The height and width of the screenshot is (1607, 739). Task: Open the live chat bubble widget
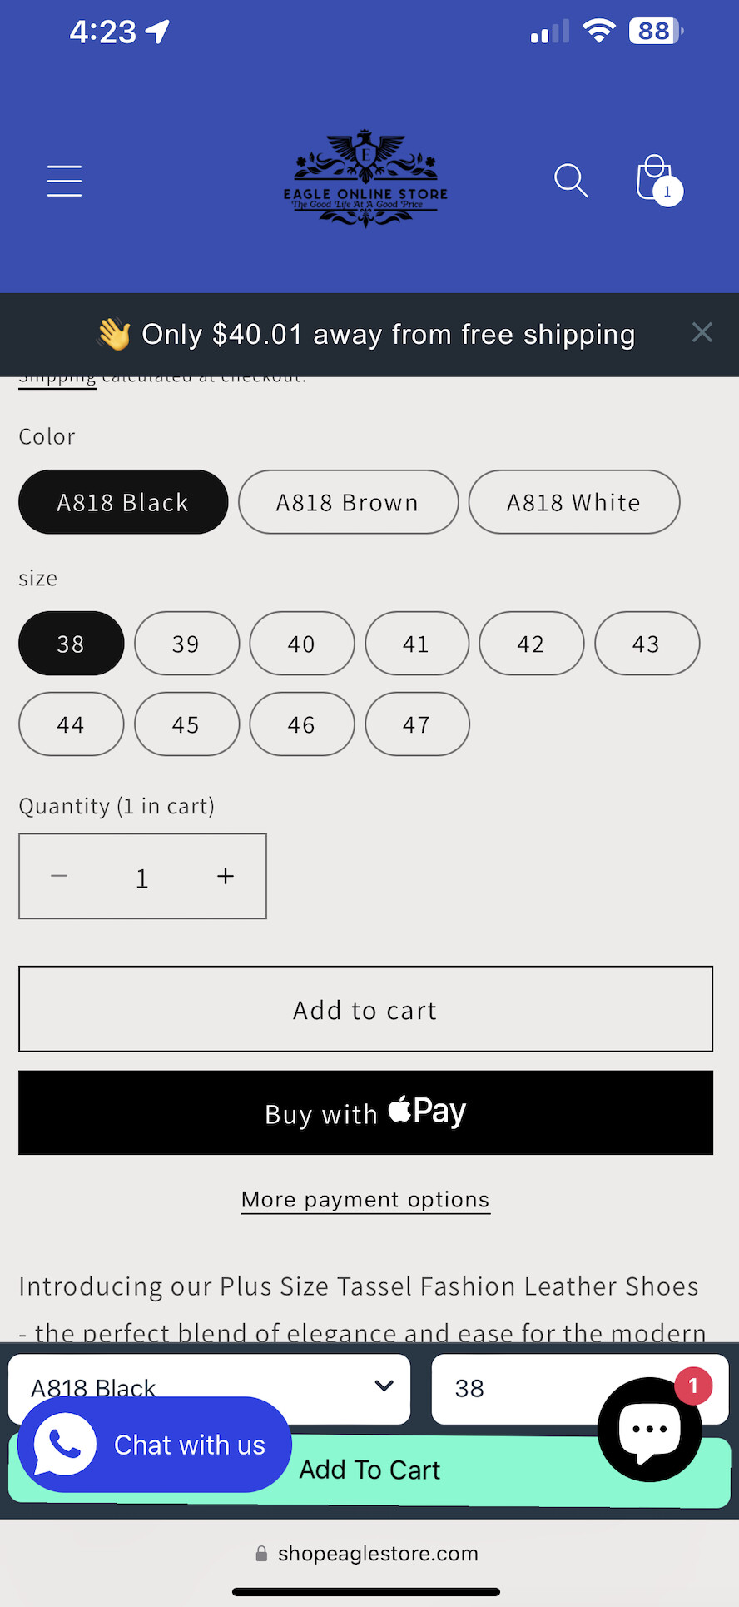[x=649, y=1429]
